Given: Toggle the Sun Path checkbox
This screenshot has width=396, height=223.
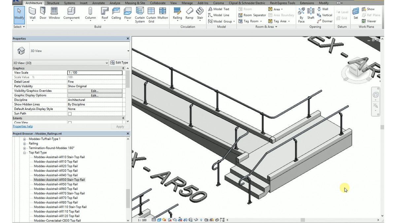Looking at the screenshot, I should pos(70,114).
